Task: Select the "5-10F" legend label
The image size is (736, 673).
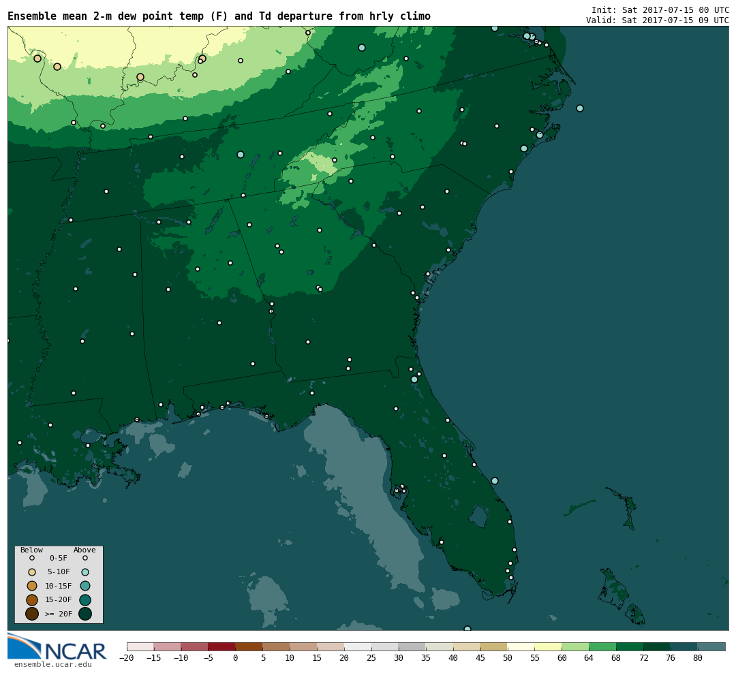Action: [59, 572]
